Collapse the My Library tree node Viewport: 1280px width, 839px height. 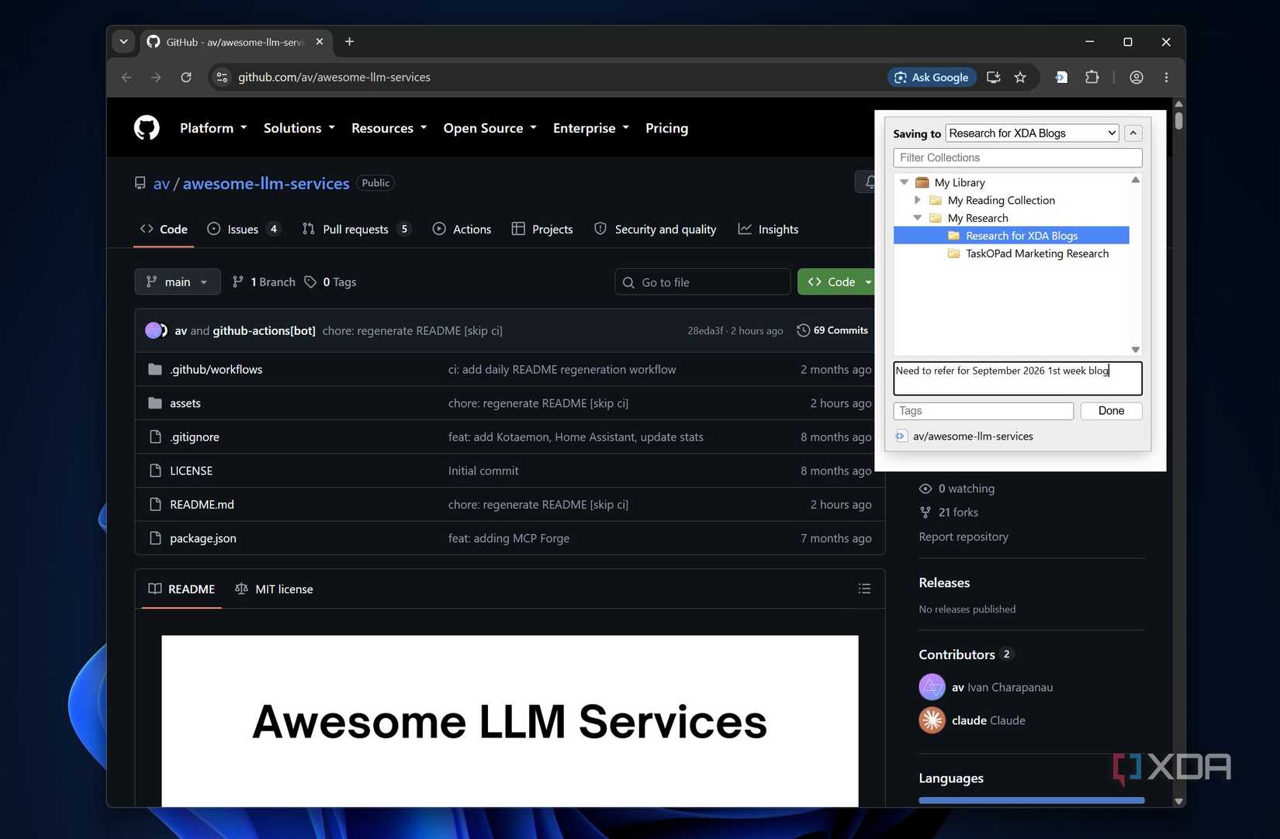click(x=904, y=182)
